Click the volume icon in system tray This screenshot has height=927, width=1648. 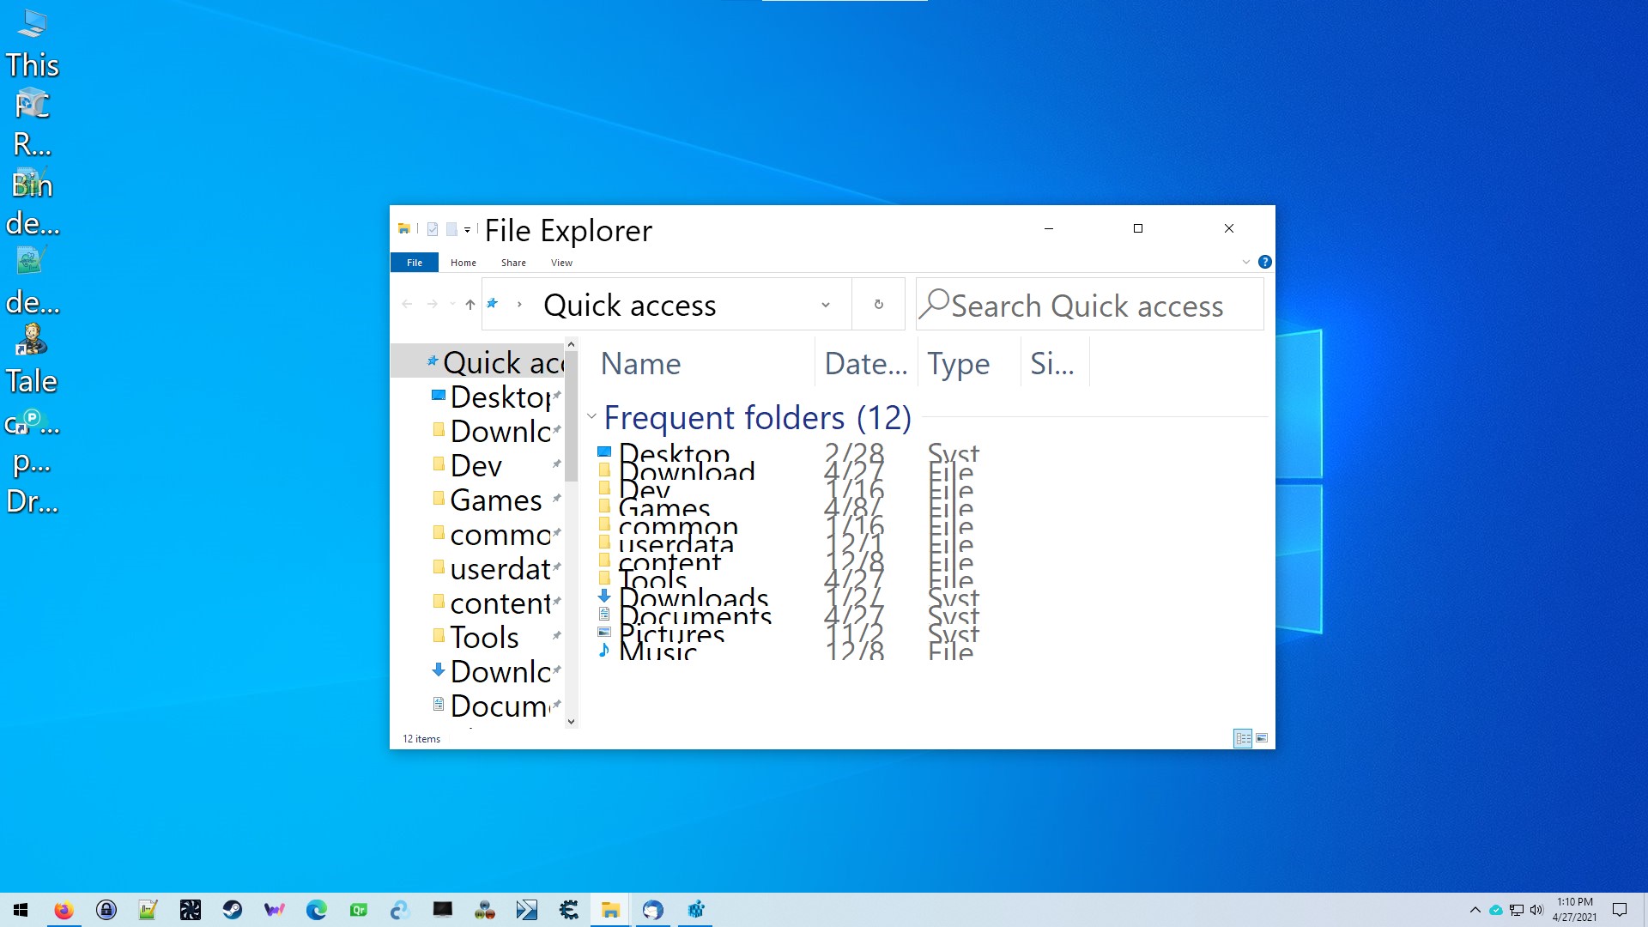tap(1536, 910)
